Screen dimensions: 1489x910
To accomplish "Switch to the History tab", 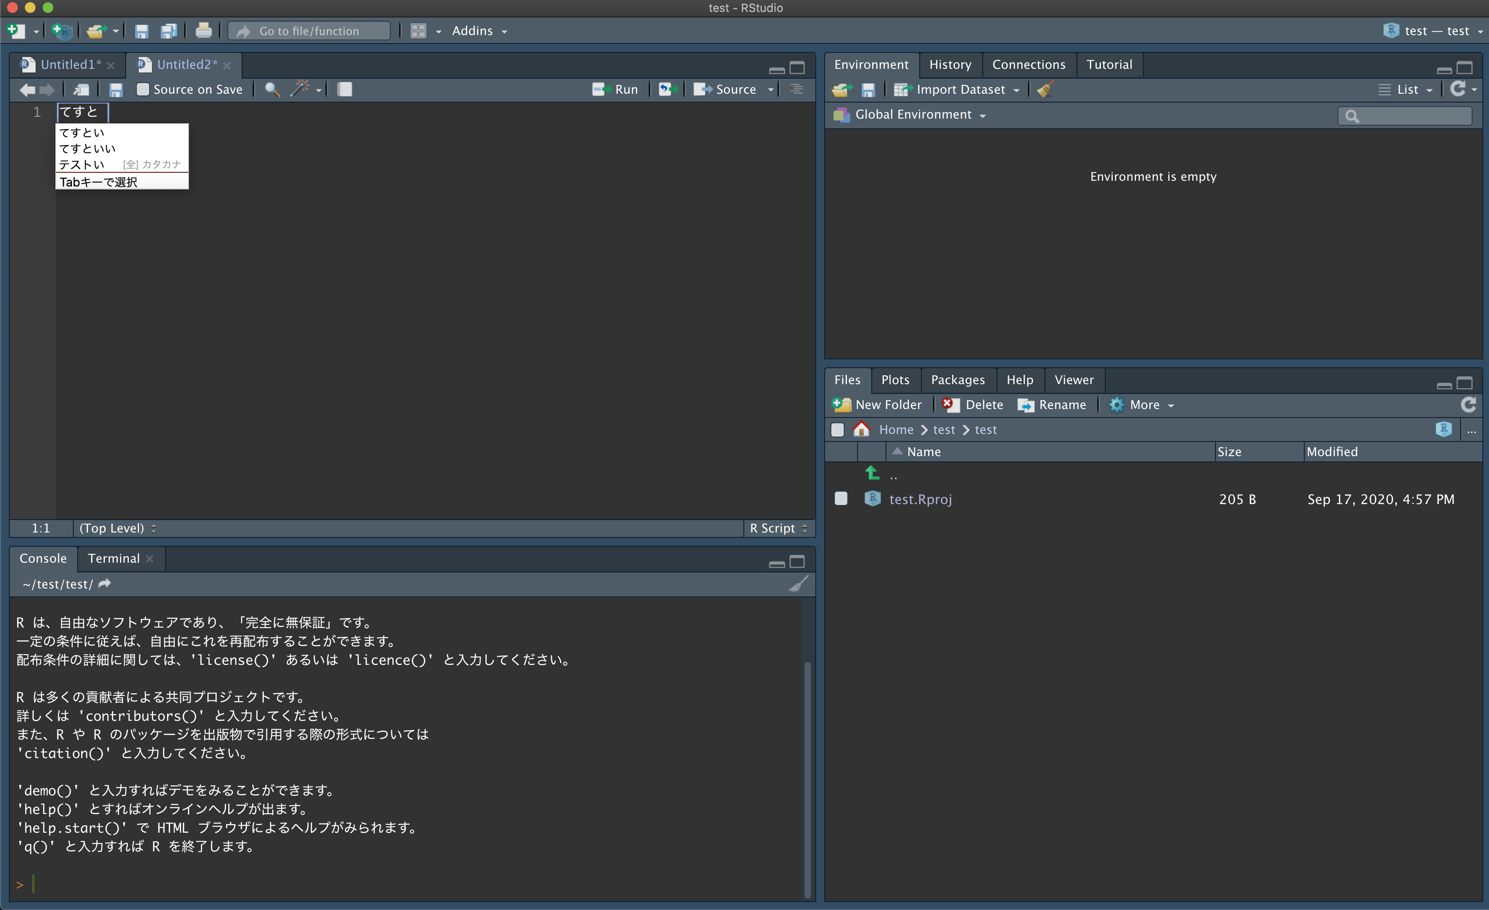I will point(950,65).
